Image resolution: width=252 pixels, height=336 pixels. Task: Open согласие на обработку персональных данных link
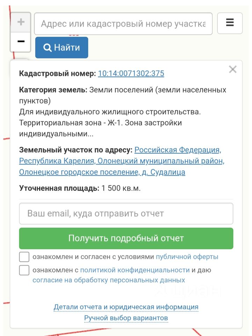[109, 280]
